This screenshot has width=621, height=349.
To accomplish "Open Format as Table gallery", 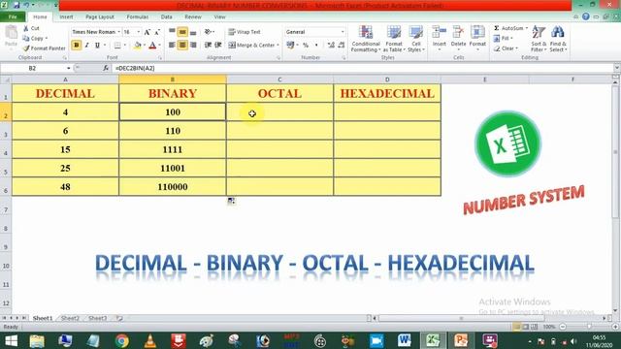I will point(394,39).
